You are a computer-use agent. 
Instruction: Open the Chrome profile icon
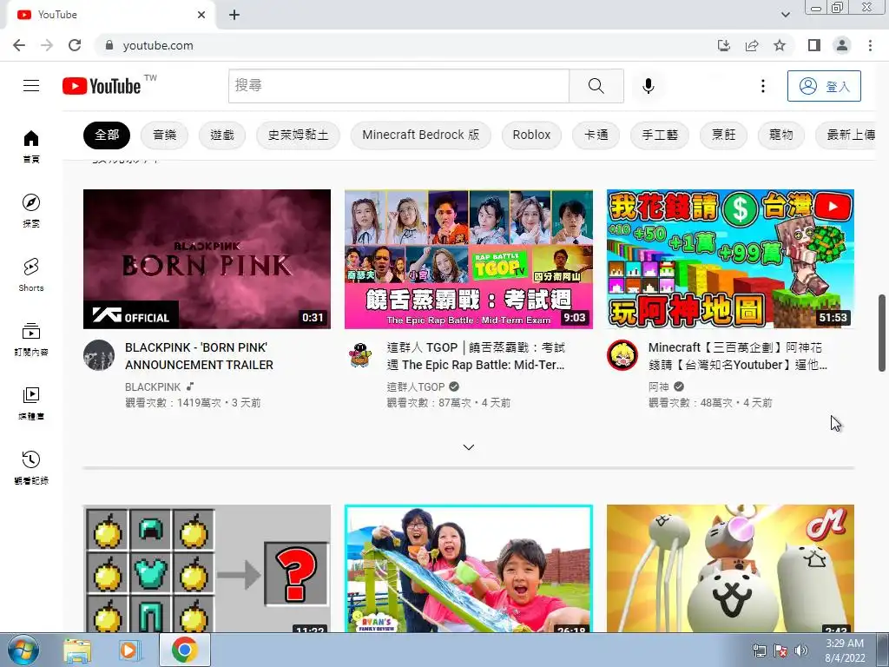(x=842, y=45)
